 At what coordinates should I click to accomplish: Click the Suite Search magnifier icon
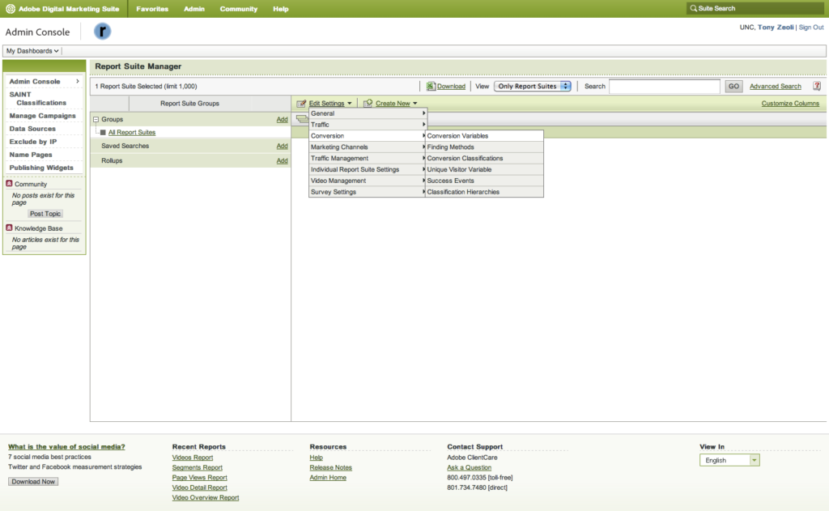click(x=693, y=8)
